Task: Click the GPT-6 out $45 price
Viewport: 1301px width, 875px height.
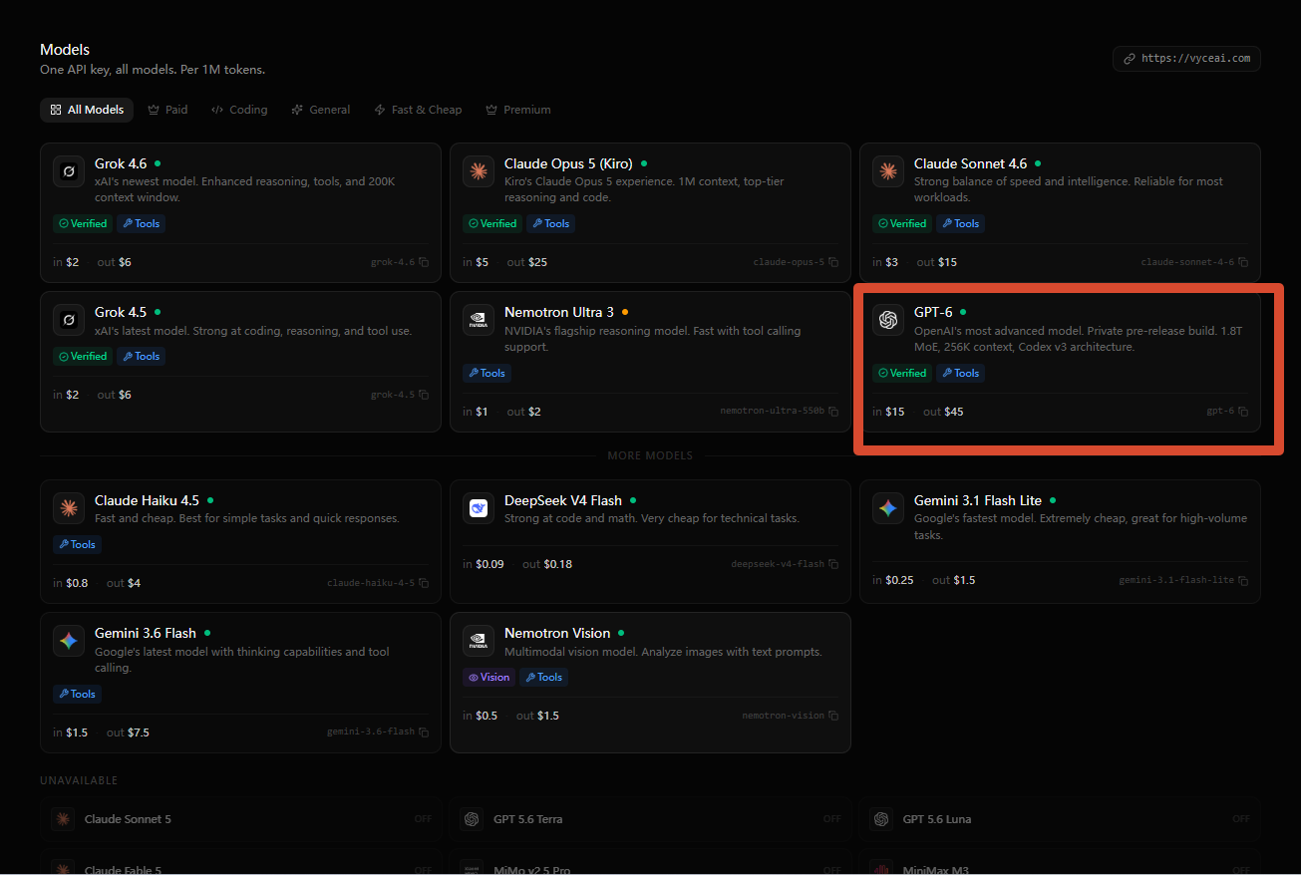Action: 943,412
